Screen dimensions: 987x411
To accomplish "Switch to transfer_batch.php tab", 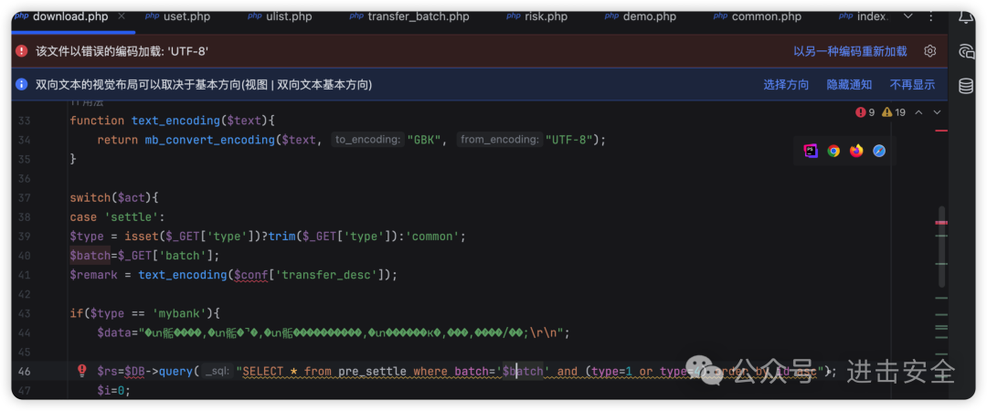I will [x=409, y=16].
